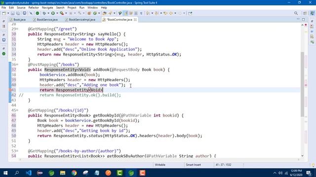Click the Open Type icon

tap(104, 13)
